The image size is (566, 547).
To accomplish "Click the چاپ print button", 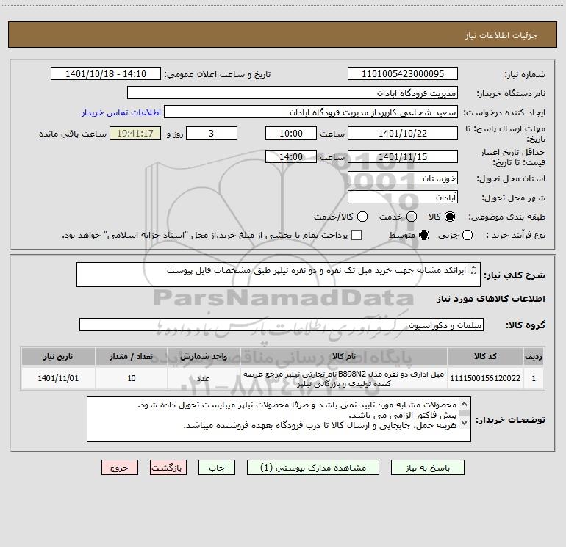I will [217, 468].
